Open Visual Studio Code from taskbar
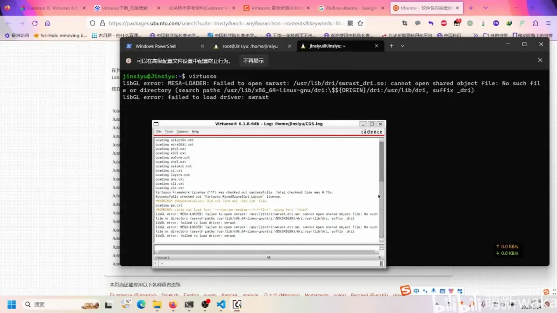 221,305
